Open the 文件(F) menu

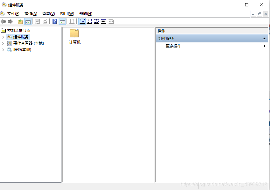[x=13, y=14]
